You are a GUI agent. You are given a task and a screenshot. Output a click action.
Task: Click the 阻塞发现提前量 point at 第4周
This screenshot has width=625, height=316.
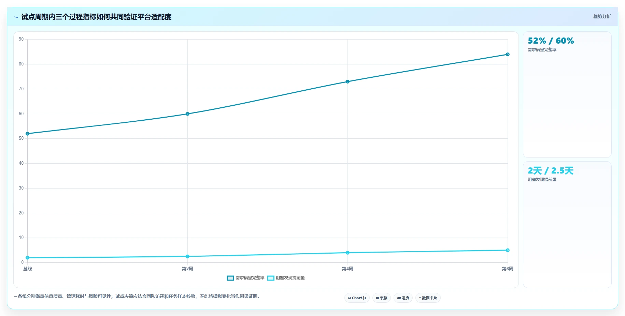[347, 253]
